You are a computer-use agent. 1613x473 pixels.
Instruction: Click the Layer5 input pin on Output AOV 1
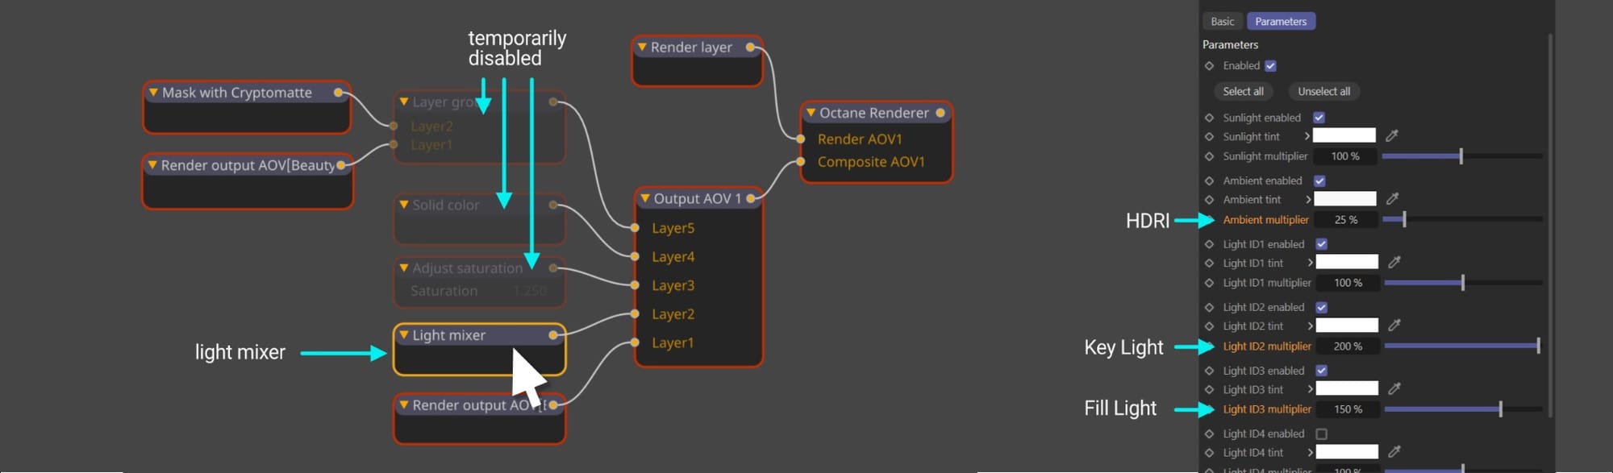[636, 228]
